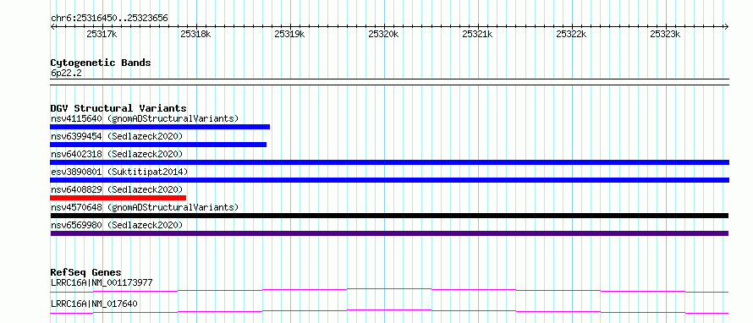The height and width of the screenshot is (323, 753).
Task: Click the 25317k ruler position
Action: point(102,35)
